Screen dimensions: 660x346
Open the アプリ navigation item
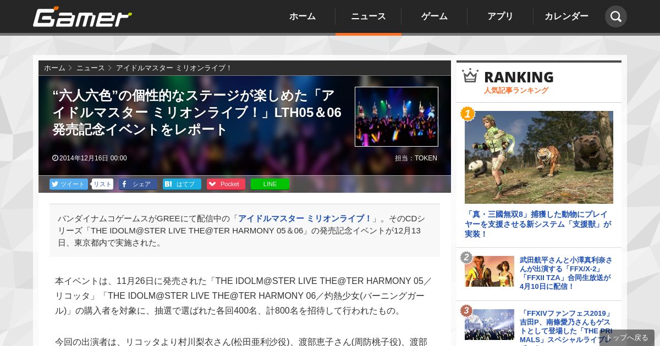[x=501, y=16]
